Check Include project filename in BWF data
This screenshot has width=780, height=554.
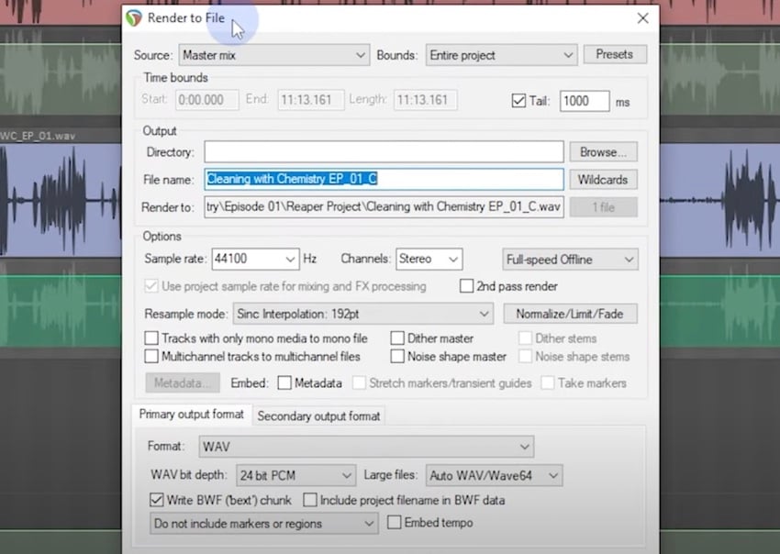click(x=310, y=500)
